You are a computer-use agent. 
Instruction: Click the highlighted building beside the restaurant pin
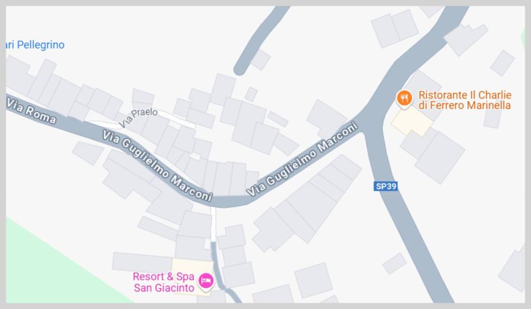(412, 122)
